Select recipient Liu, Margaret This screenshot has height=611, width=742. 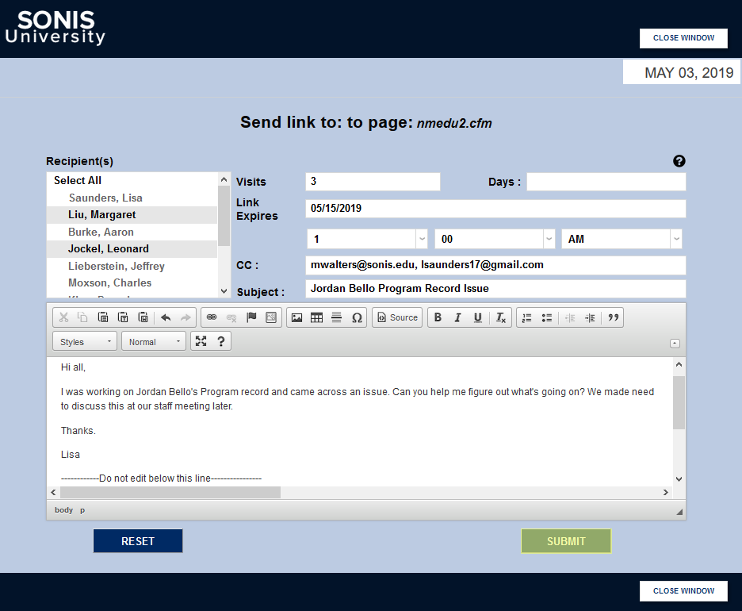click(132, 214)
